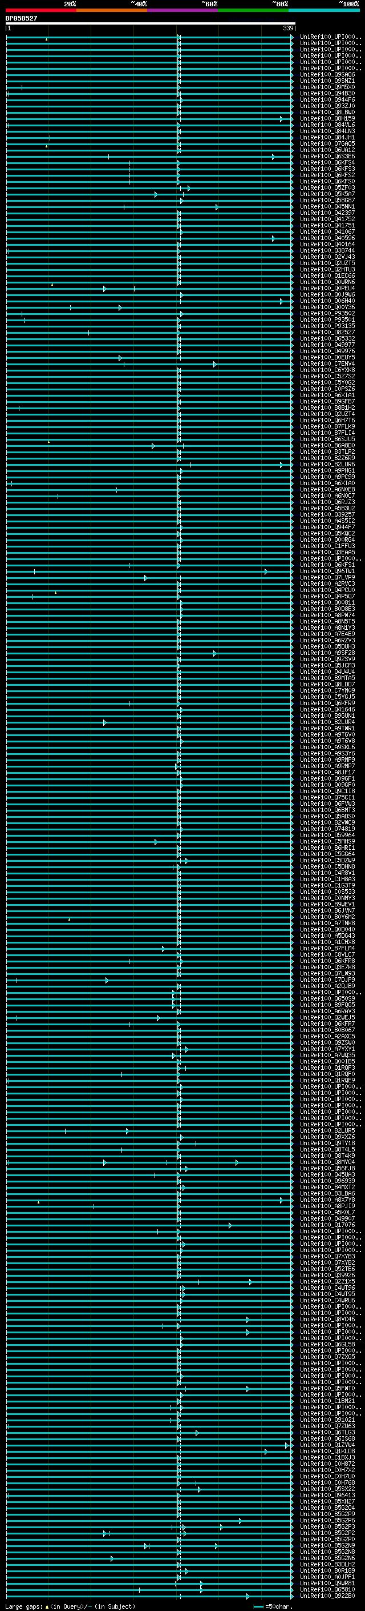The height and width of the screenshot is (1611, 365).
Task: Select hit UniRef100_Q7GAQ5
Action: (x=327, y=143)
